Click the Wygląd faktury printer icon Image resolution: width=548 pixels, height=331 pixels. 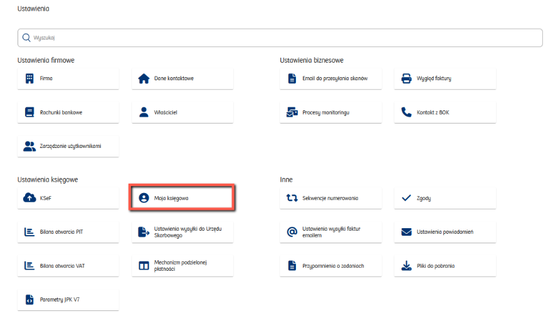point(406,78)
